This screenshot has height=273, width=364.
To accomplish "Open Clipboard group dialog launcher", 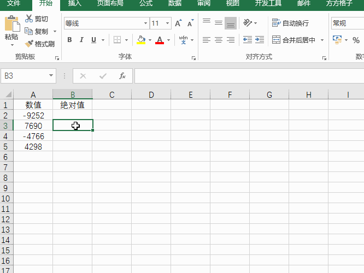I will (x=57, y=58).
